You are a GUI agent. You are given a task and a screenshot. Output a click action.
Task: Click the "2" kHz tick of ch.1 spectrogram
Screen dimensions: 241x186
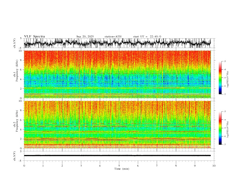[x=21, y=89]
